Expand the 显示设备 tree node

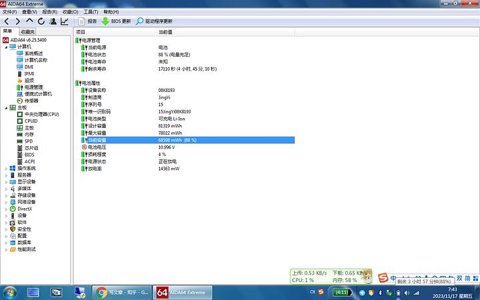click(6, 182)
